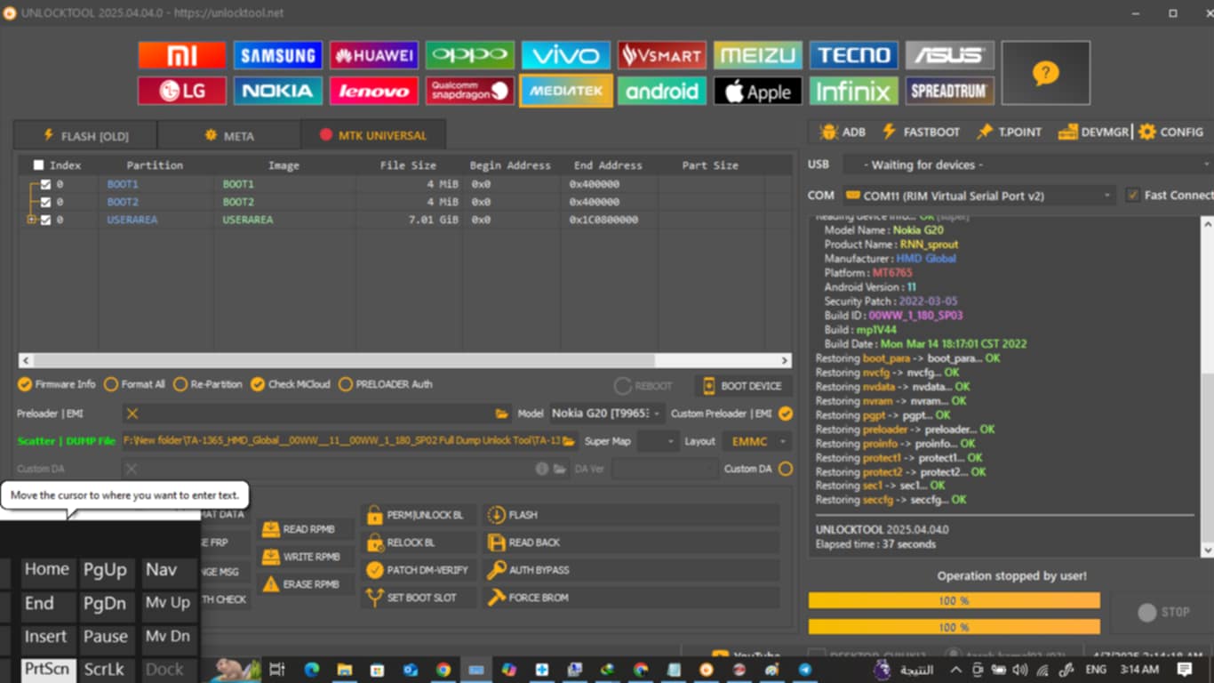
Task: Open the DA Ver dropdown
Action: coord(664,469)
